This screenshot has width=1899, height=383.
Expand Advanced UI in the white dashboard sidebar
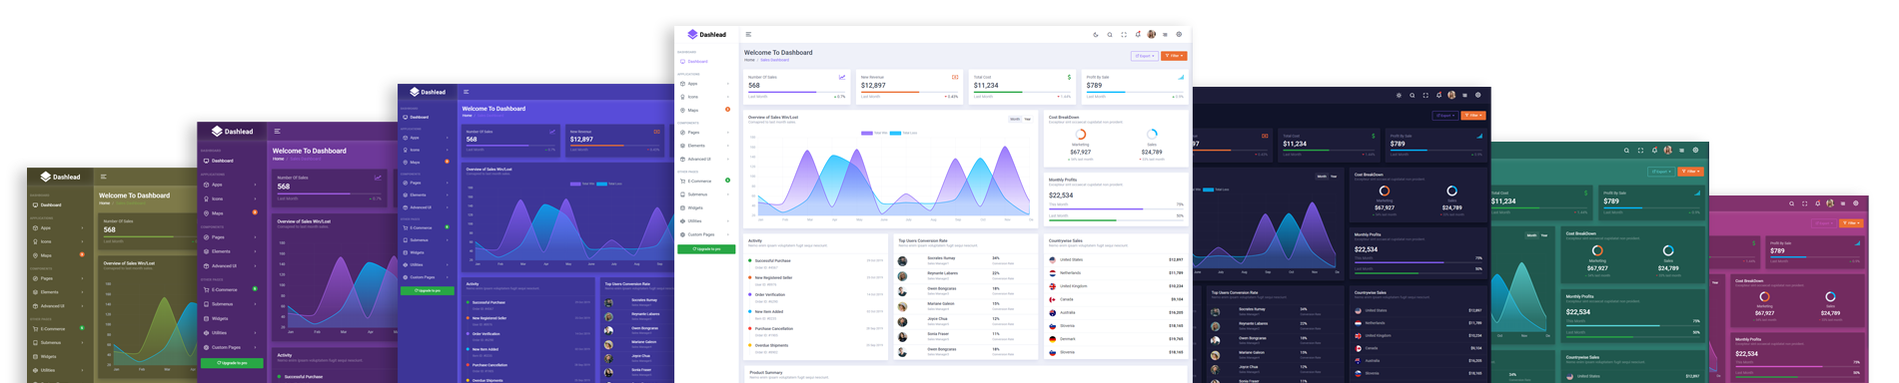[705, 159]
